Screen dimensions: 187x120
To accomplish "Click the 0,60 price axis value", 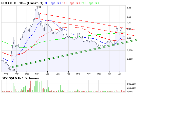I will coord(129,17).
